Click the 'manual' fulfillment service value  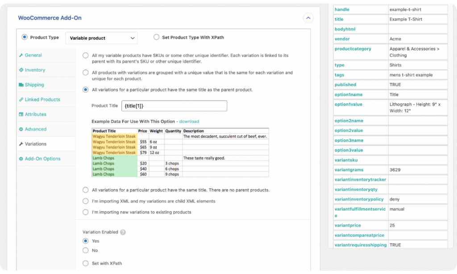(397, 209)
